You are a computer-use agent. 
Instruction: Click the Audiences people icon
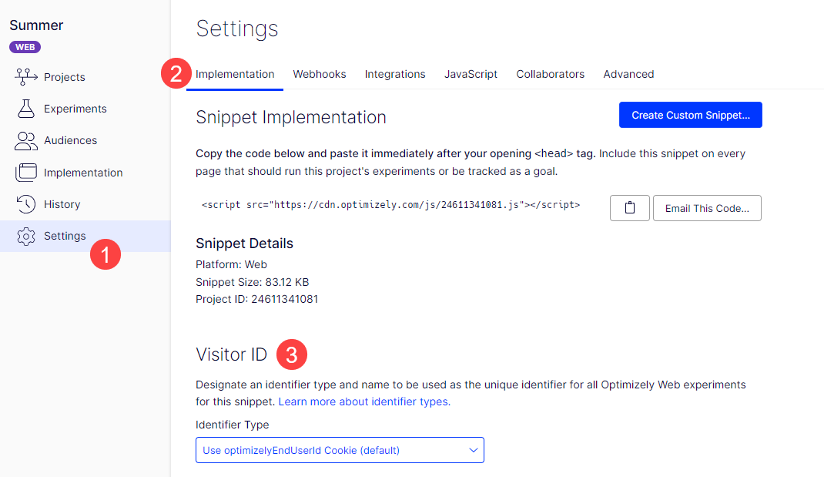pyautogui.click(x=26, y=140)
